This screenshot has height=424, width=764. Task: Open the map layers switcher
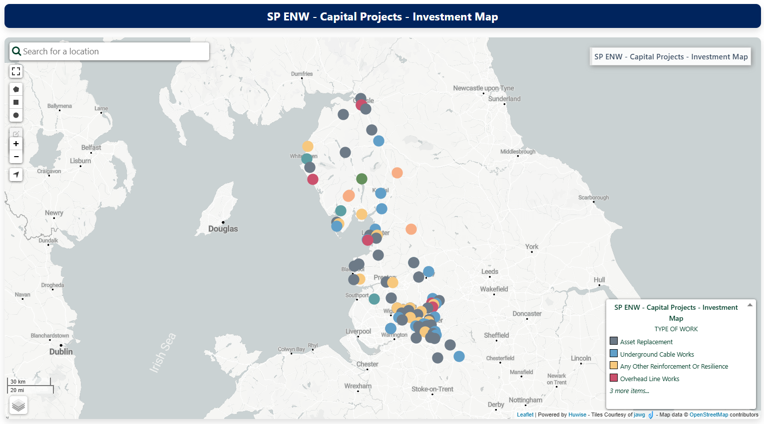pos(18,405)
